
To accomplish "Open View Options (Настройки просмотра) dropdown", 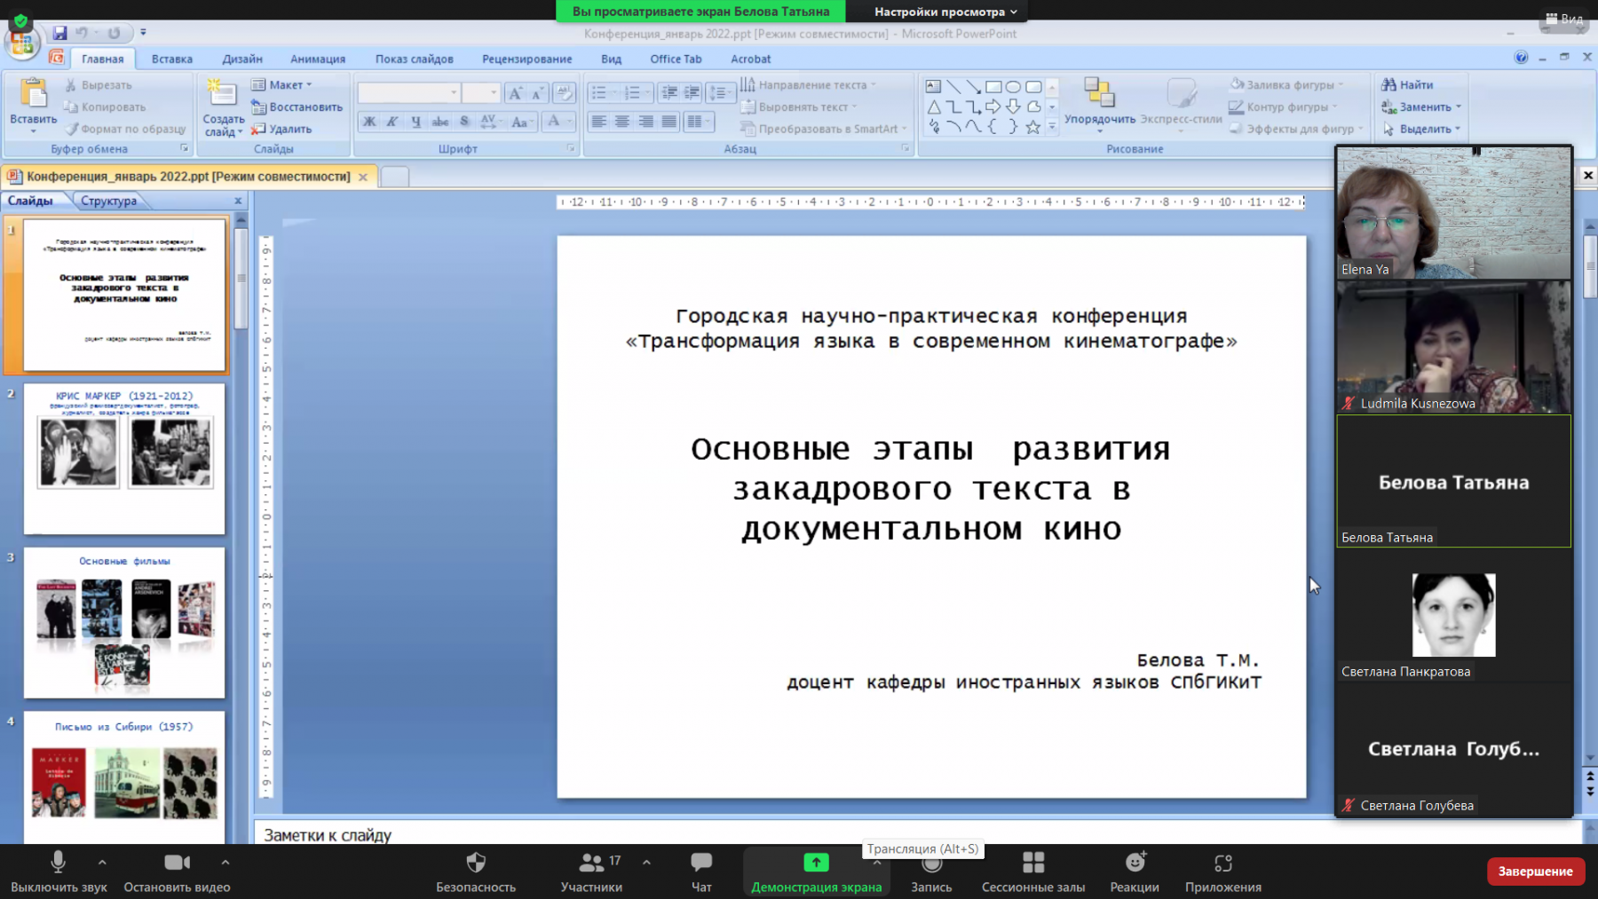I will pos(945,12).
